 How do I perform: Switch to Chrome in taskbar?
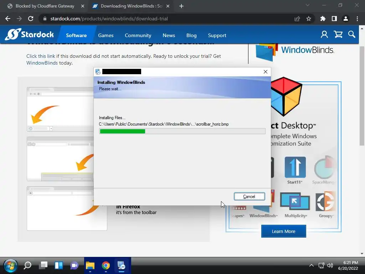[106, 265]
